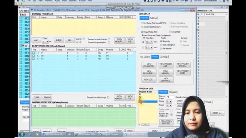Click VIEW RESOURCES button
Screen dimensions: 246x138
[x=149, y=72]
